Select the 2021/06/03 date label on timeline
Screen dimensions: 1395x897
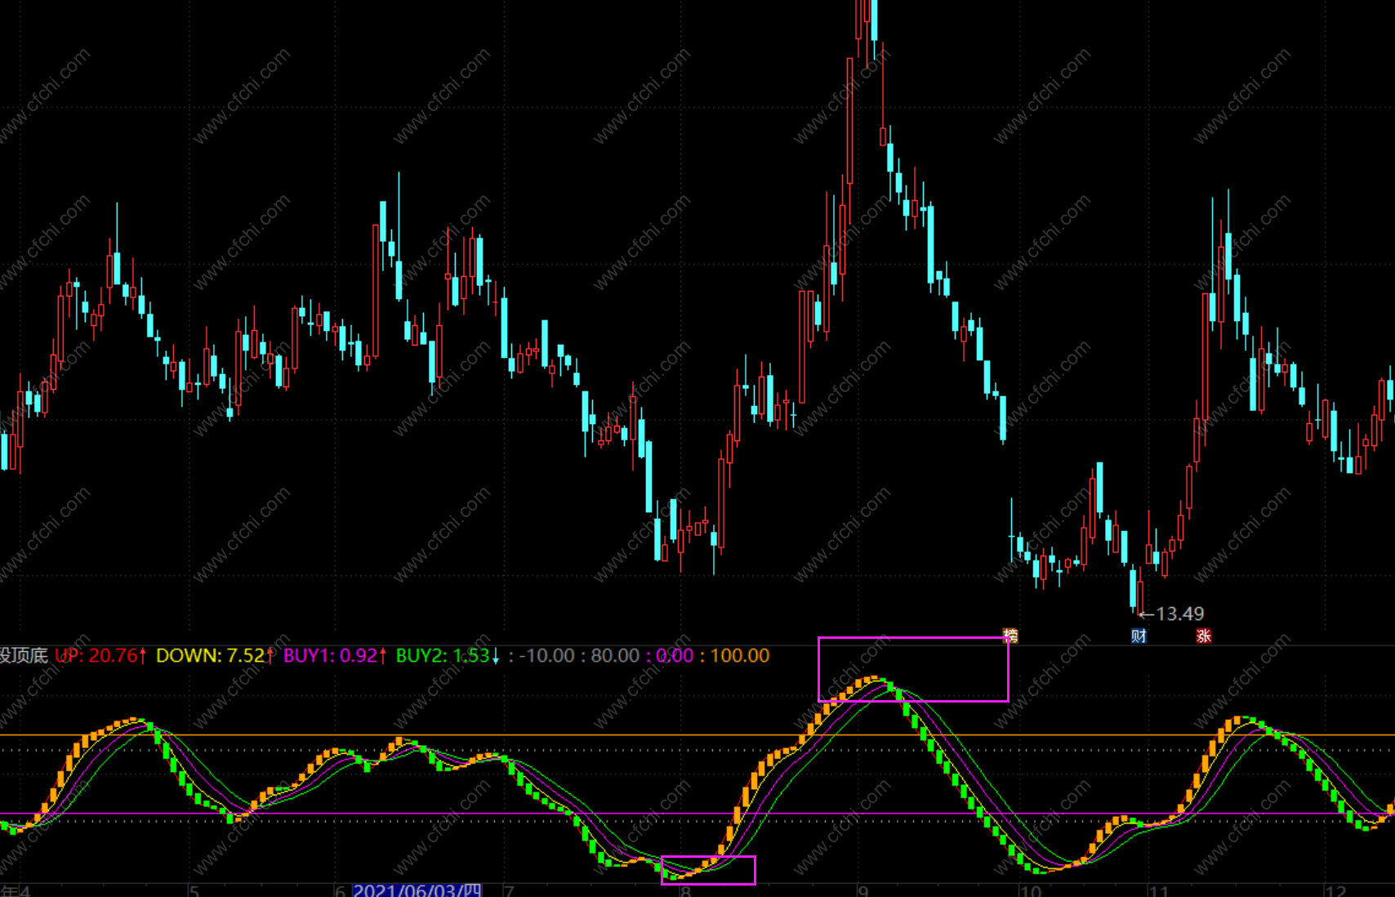417,890
